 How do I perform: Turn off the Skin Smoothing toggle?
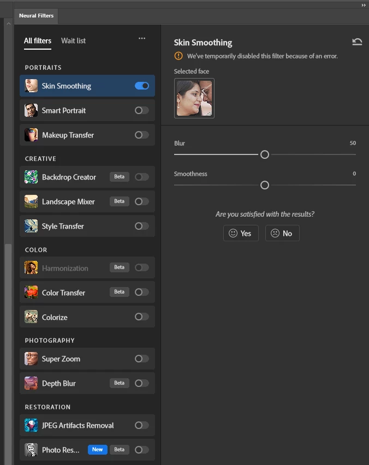coord(142,86)
